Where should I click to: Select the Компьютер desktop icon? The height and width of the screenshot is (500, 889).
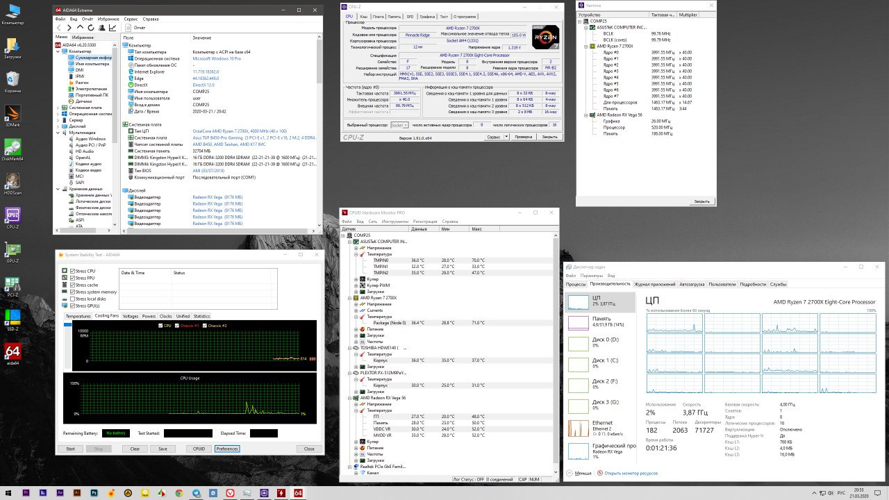tap(13, 15)
